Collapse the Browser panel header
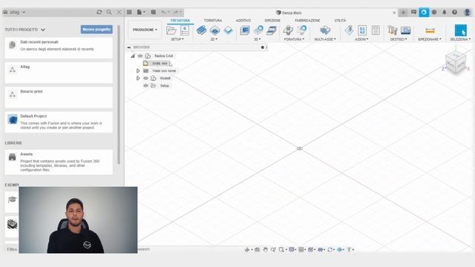 click(x=129, y=47)
